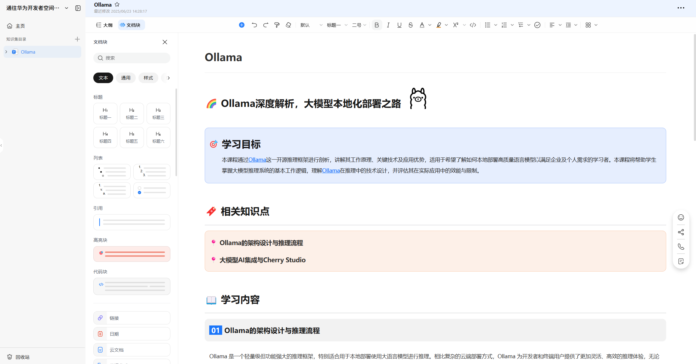
Task: Insert the 代码块 code block
Action: 132,286
